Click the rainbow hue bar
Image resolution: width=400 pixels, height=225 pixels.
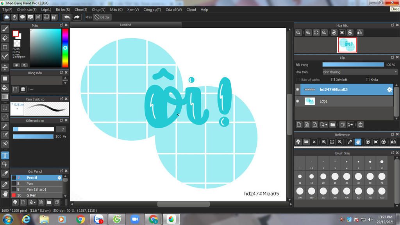[65, 48]
